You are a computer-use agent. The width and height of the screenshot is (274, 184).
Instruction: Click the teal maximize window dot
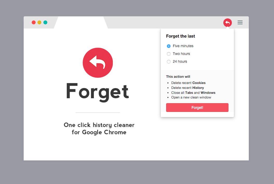45,23
